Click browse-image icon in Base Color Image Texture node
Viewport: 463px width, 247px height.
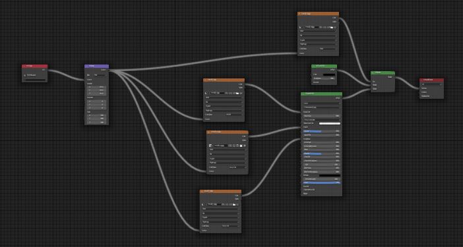click(206, 93)
